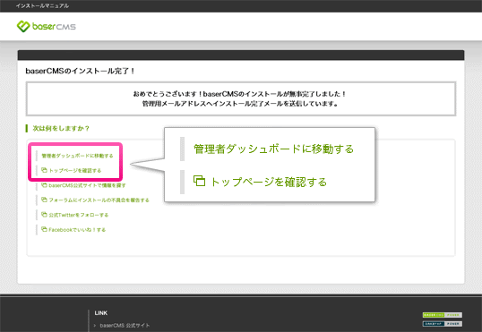Open baserCMS公式サイトで情報を探す link
The height and width of the screenshot is (332, 482).
(83, 185)
